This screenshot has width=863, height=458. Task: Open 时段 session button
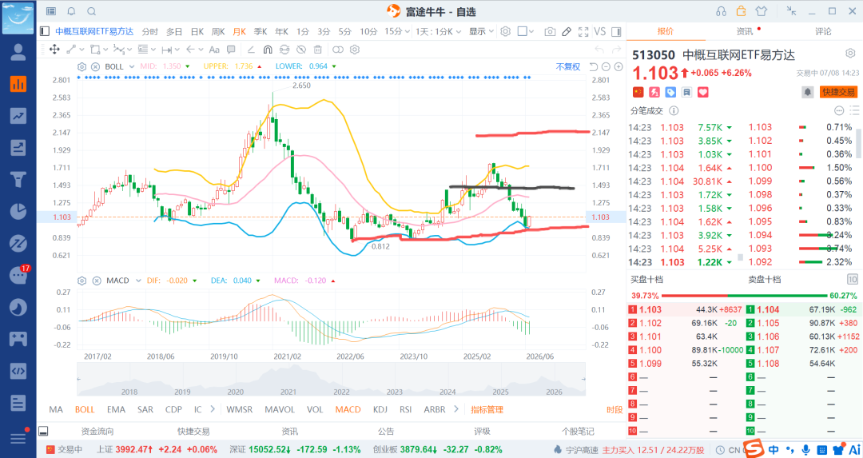(x=614, y=409)
